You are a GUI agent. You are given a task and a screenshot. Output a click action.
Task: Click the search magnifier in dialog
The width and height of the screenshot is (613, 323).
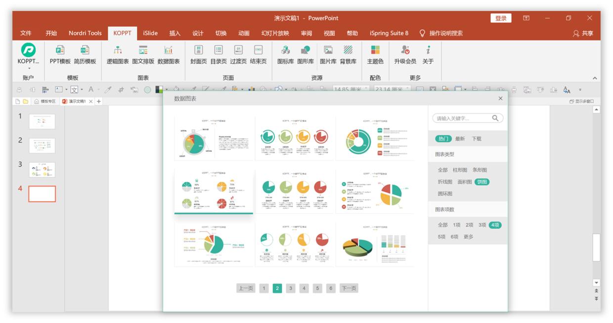495,118
